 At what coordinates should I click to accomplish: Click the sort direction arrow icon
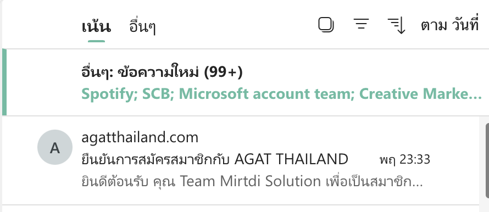[x=396, y=26]
